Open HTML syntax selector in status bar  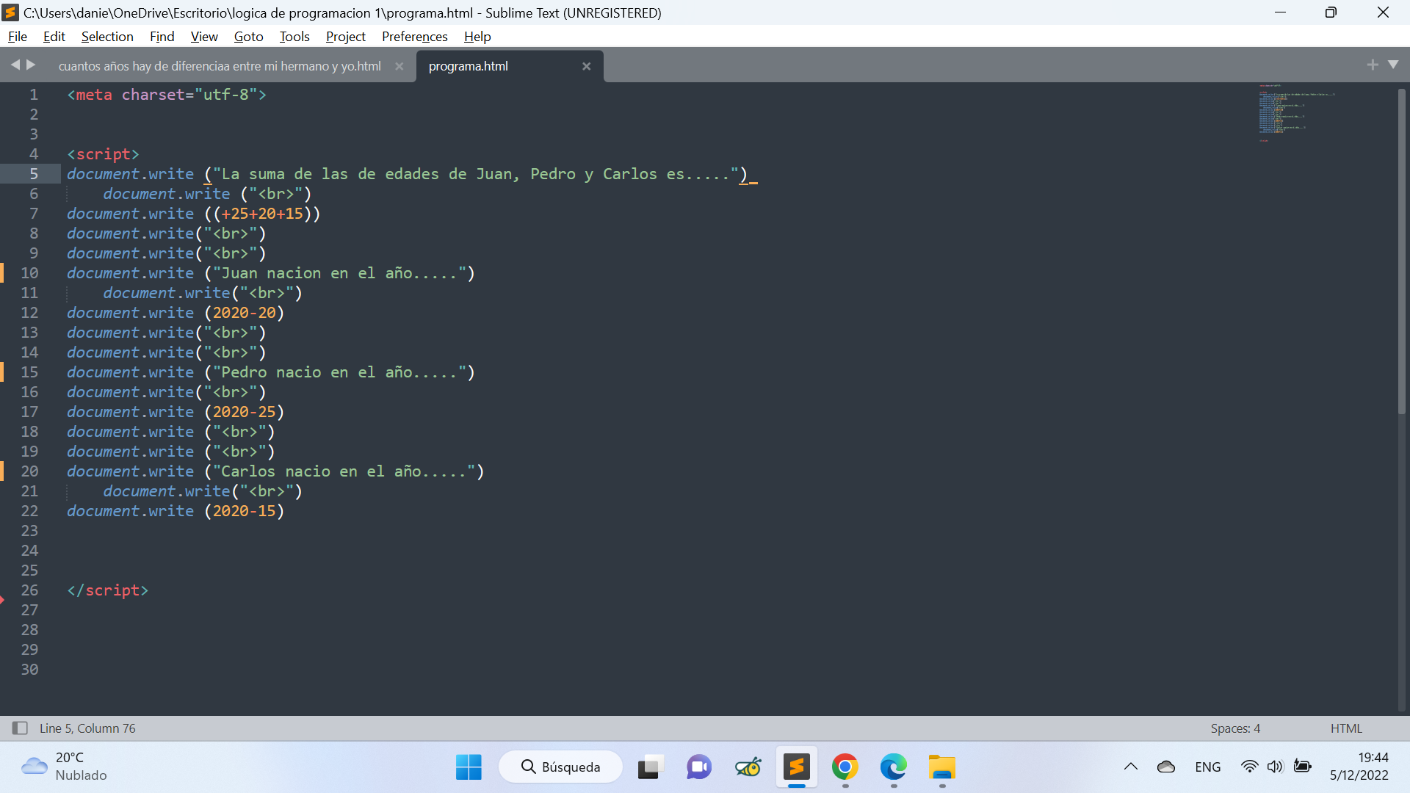(x=1345, y=728)
